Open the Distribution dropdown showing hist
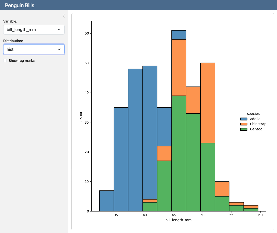 (x=34, y=49)
